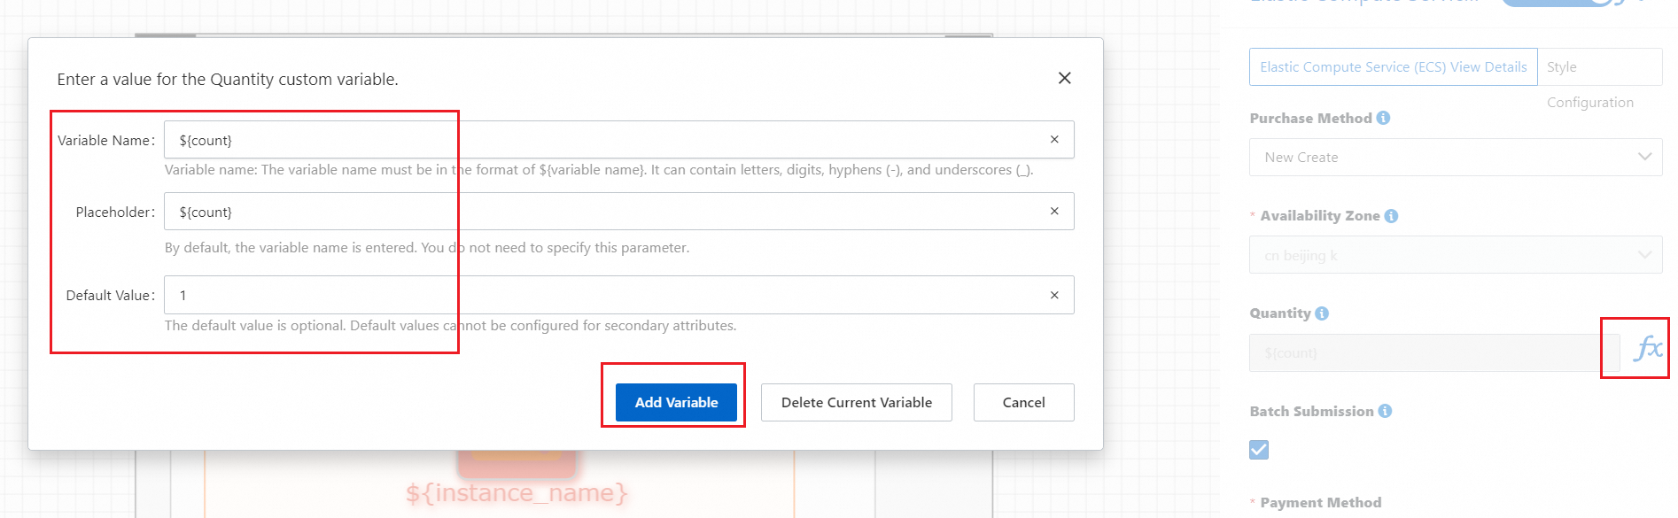Click the Availability Zone info icon

[x=1391, y=216]
